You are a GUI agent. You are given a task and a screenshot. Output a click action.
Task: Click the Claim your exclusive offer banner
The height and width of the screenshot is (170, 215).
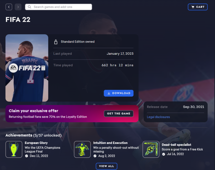tap(72, 113)
